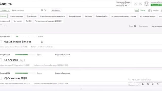Select the "Обычные" funnel tab
Viewport: 162px width, 91px height.
pyautogui.click(x=4, y=16)
